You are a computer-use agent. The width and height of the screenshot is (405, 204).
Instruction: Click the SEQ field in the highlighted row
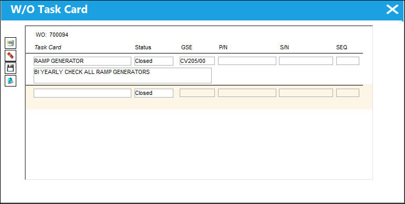coord(348,93)
